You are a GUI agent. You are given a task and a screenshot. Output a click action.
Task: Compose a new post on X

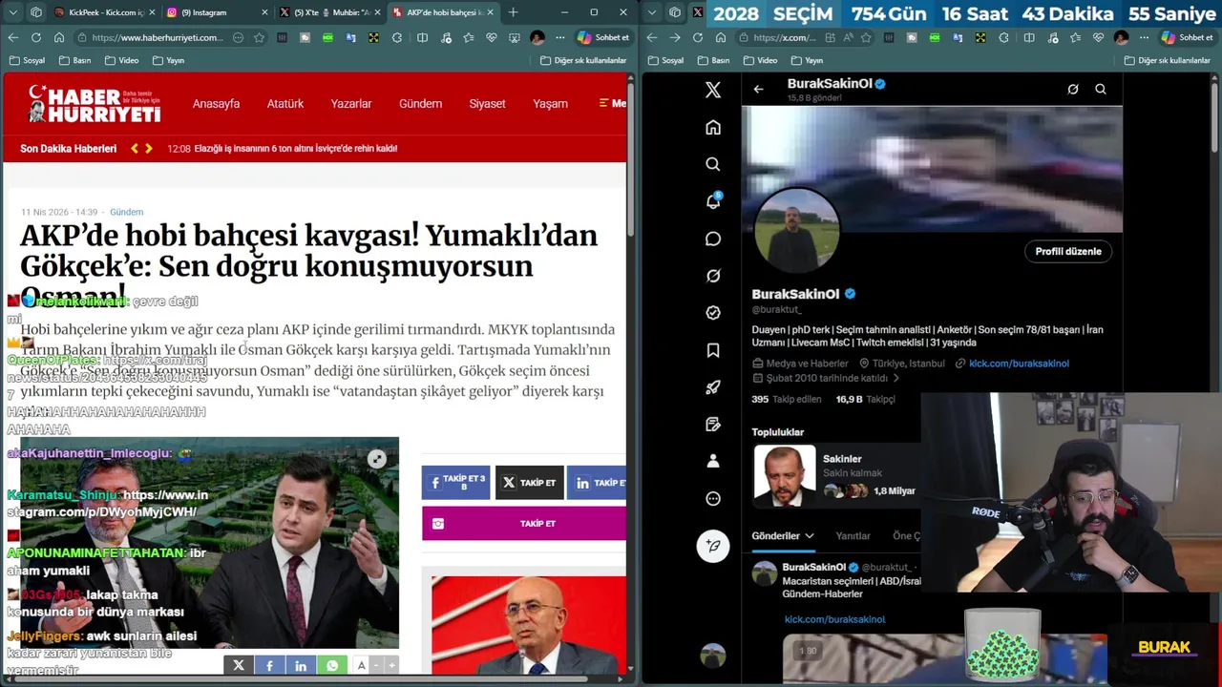coord(712,546)
